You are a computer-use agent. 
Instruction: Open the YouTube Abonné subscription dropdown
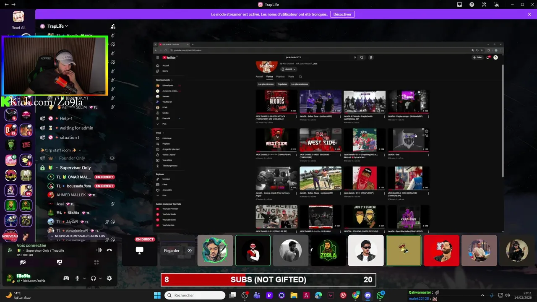pyautogui.click(x=289, y=69)
